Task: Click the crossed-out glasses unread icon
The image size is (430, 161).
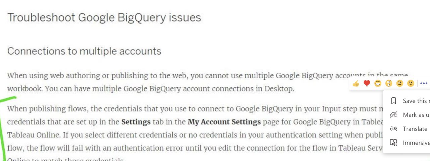Action: [394, 115]
